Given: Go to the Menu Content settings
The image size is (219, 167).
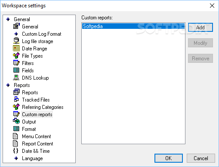Looking at the screenshot, I should click(x=37, y=136).
